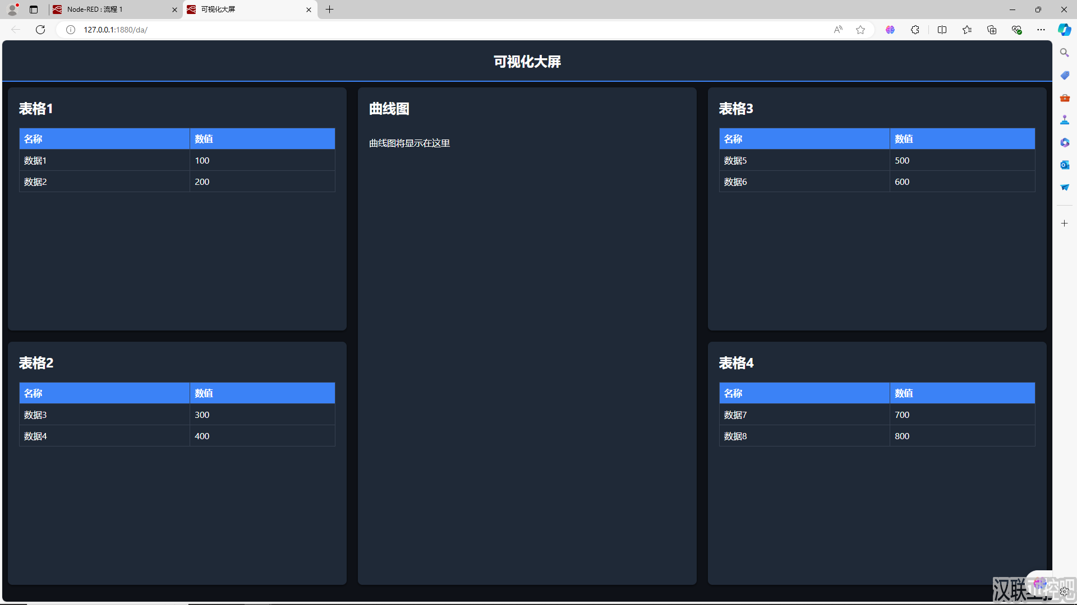The width and height of the screenshot is (1077, 605).
Task: Close the Node-RED : 流程 1 tab
Action: (x=174, y=10)
